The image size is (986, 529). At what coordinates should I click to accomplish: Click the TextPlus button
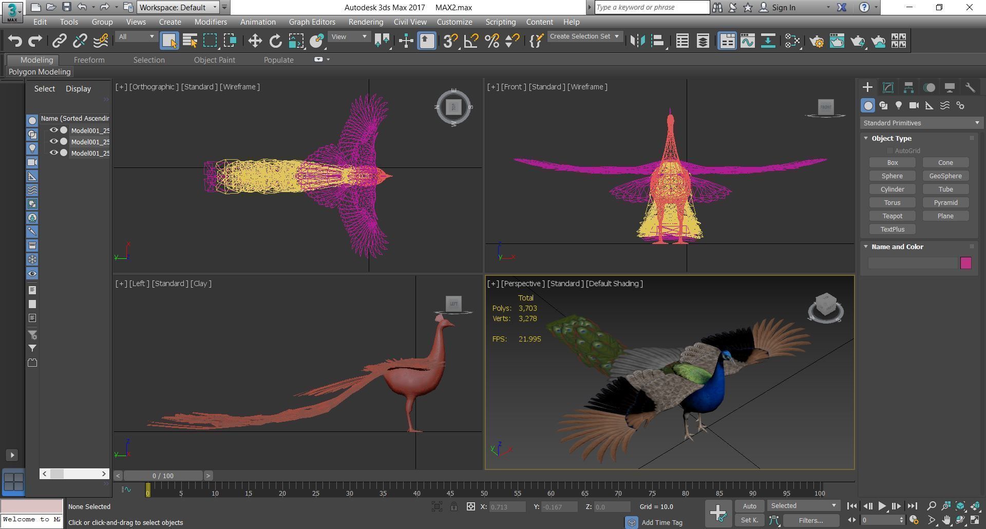(x=892, y=230)
